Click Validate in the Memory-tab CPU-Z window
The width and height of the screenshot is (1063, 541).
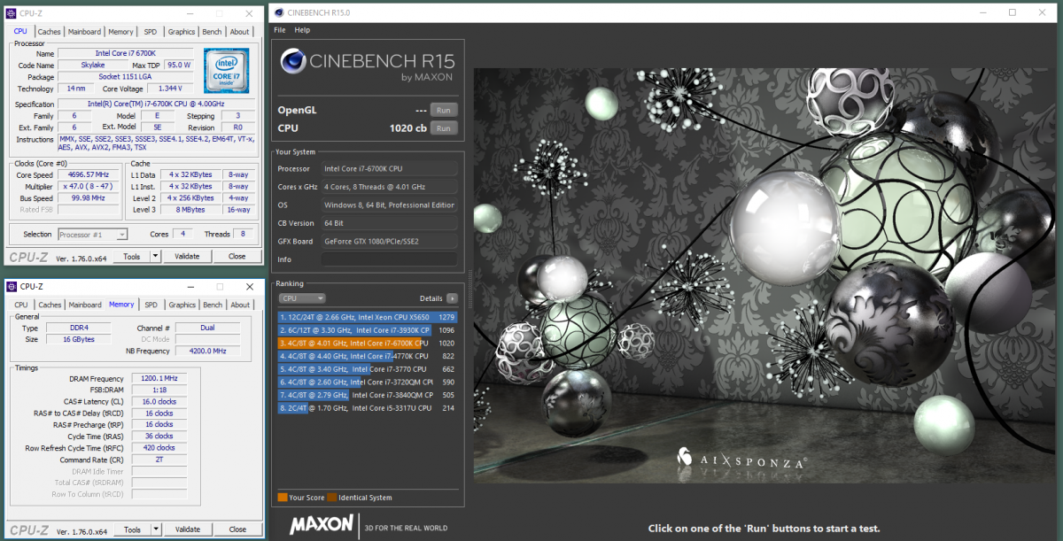188,529
